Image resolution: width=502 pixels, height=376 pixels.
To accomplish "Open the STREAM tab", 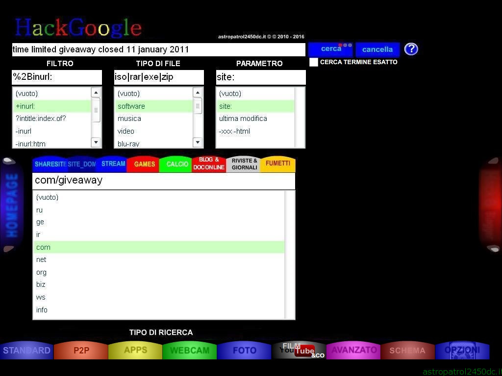I will (113, 164).
